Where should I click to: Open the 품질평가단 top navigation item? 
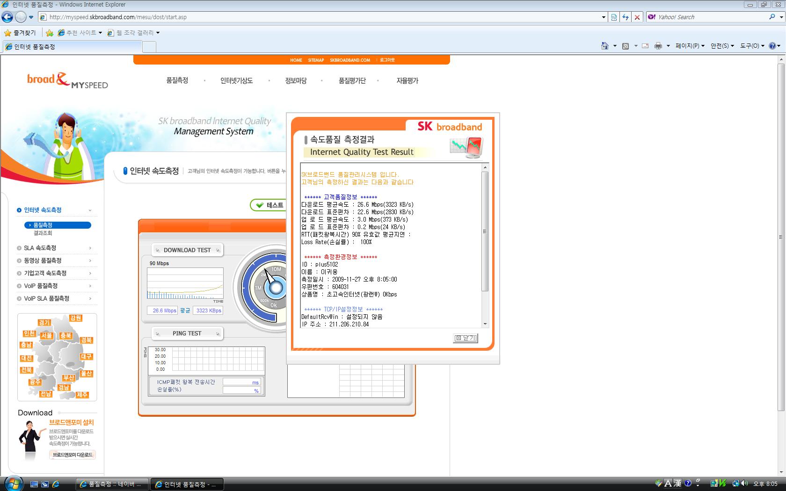(x=352, y=80)
